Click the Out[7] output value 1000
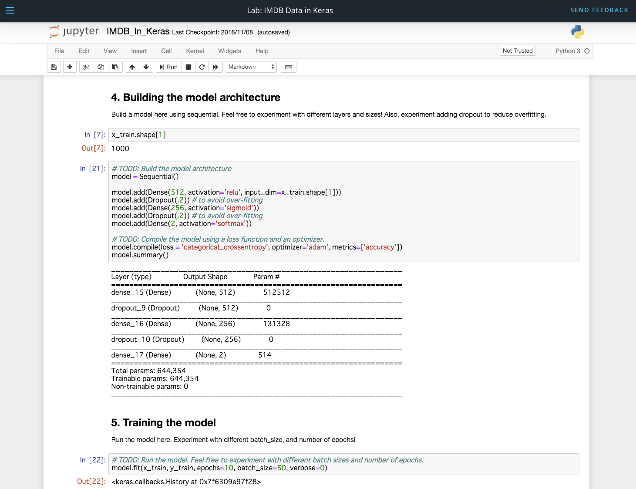The height and width of the screenshot is (489, 636). coord(120,148)
